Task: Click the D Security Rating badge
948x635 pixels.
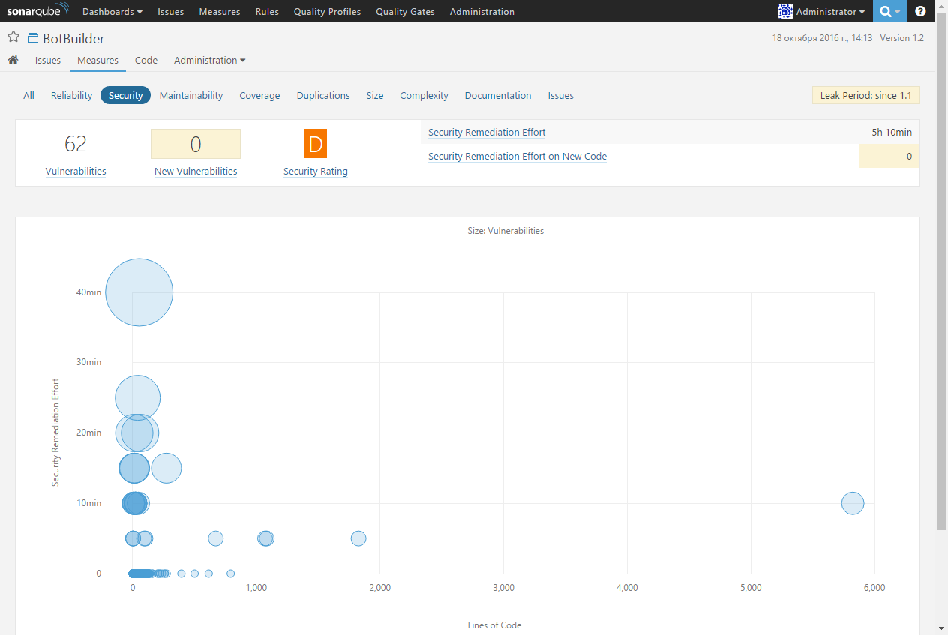Action: pos(315,143)
